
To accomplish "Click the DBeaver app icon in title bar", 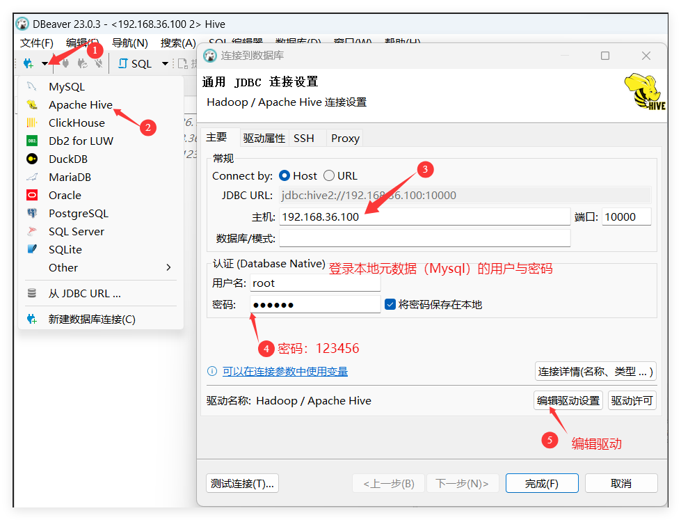I will click(x=22, y=24).
